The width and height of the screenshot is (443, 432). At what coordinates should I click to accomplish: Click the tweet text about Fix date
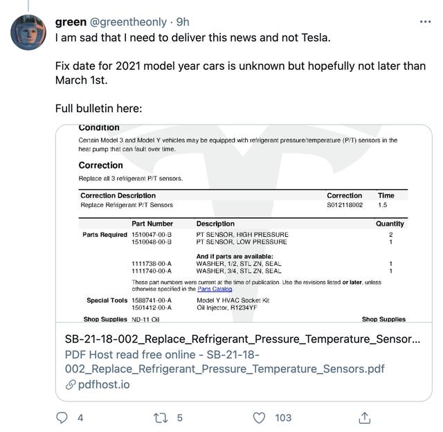point(240,73)
